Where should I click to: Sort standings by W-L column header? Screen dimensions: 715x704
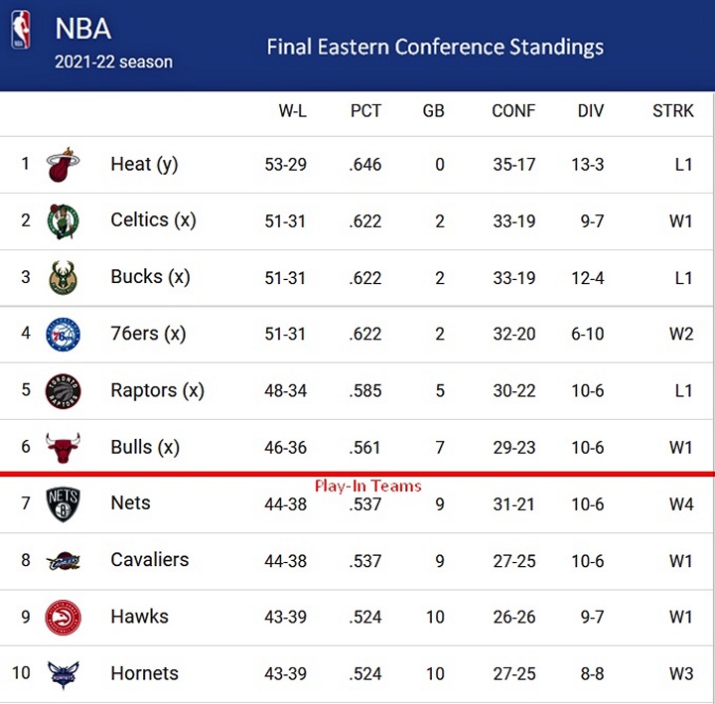pos(292,111)
